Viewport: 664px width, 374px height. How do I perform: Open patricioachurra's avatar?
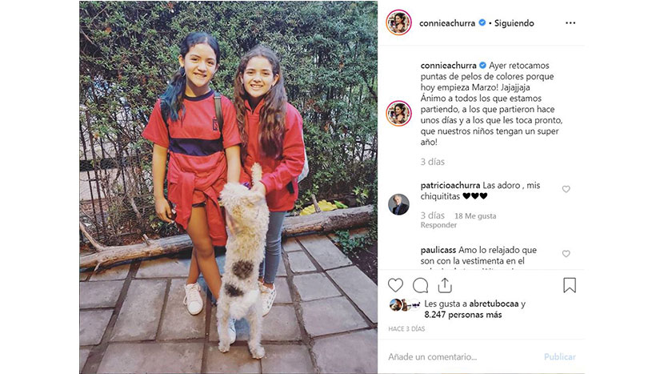tap(398, 204)
